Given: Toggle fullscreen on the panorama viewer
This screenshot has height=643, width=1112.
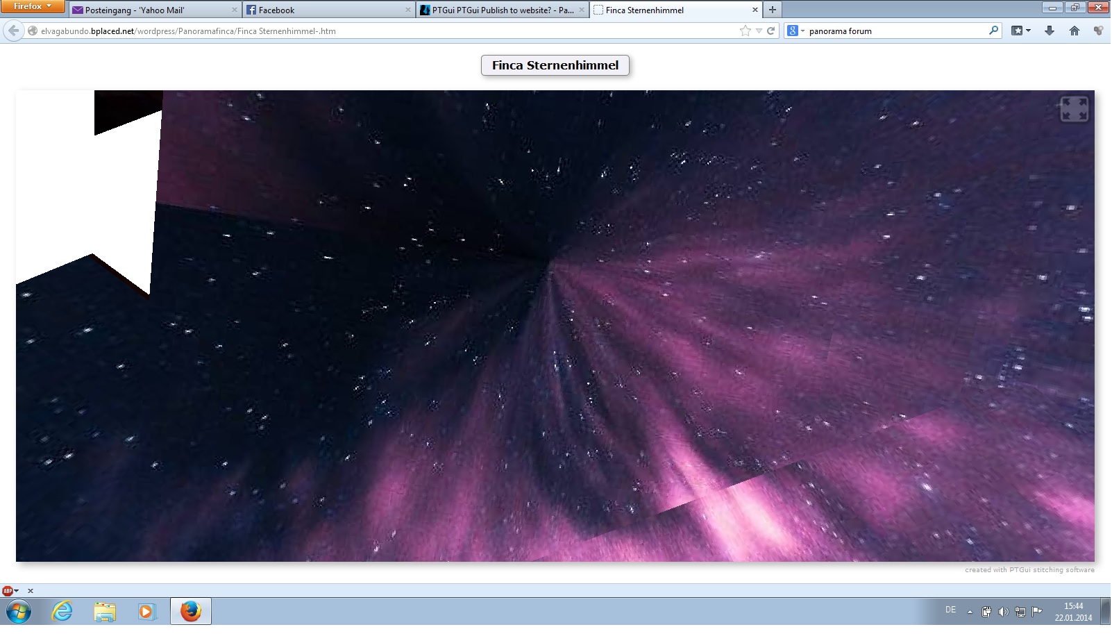Looking at the screenshot, I should (1074, 109).
